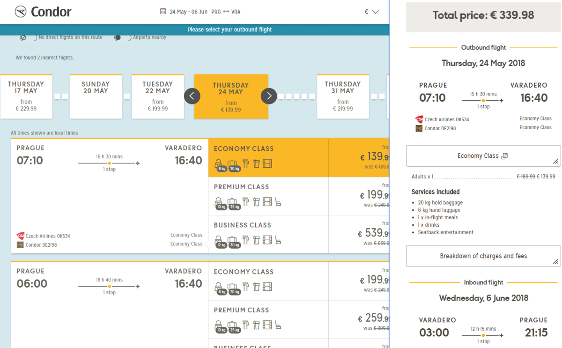Expand Breakdown of charges and fees
Screen dimensions: 562x348
(x=483, y=256)
